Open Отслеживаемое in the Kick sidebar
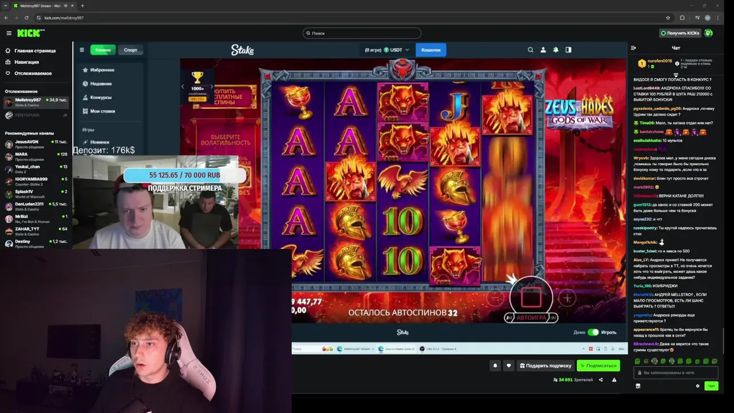Screen dimensions: 734x413 [x=33, y=73]
